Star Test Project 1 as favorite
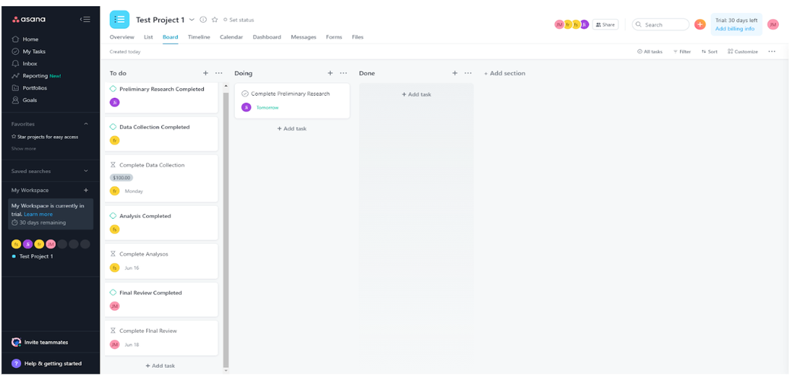This screenshot has height=380, width=794. tap(214, 20)
